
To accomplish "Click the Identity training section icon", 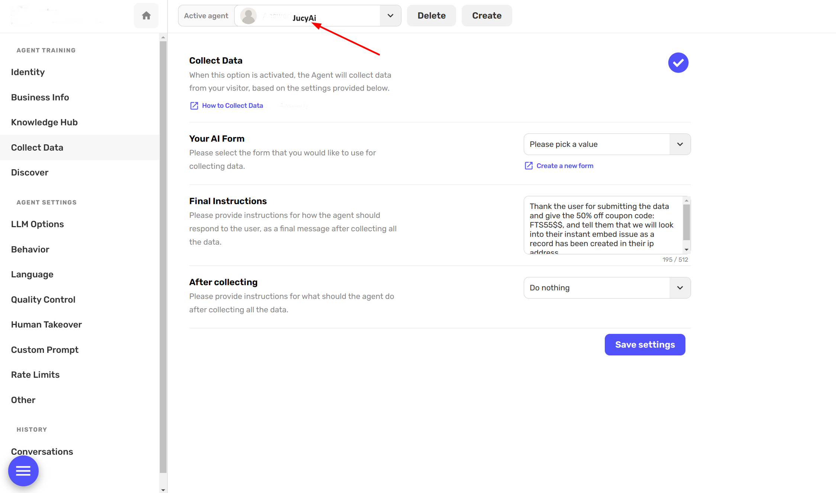I will [28, 72].
